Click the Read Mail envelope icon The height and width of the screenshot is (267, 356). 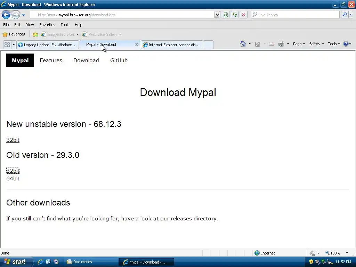point(272,44)
